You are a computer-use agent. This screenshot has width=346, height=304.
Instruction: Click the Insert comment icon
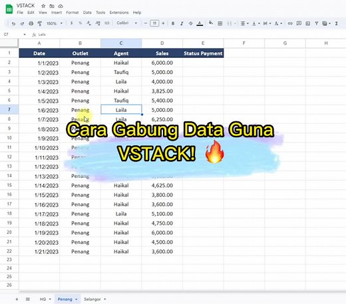(x=299, y=23)
